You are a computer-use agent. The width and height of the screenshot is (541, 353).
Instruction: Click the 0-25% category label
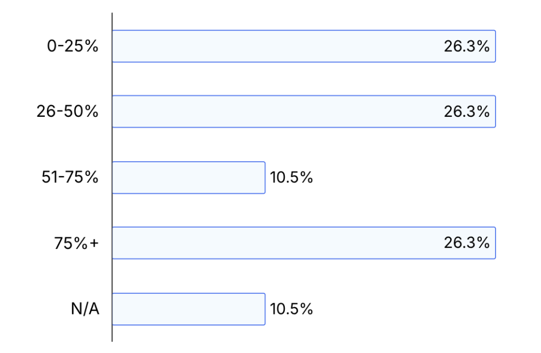72,46
